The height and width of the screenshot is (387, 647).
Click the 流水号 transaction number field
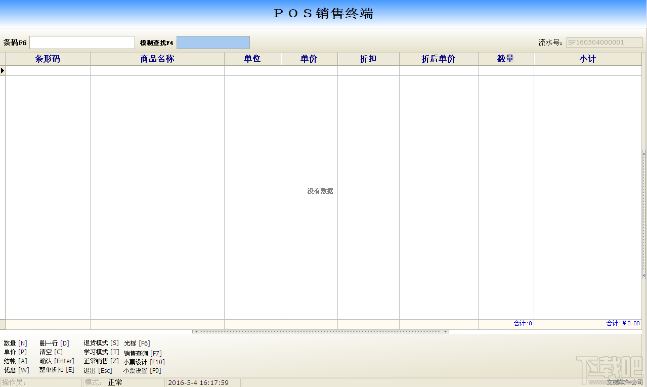(604, 42)
